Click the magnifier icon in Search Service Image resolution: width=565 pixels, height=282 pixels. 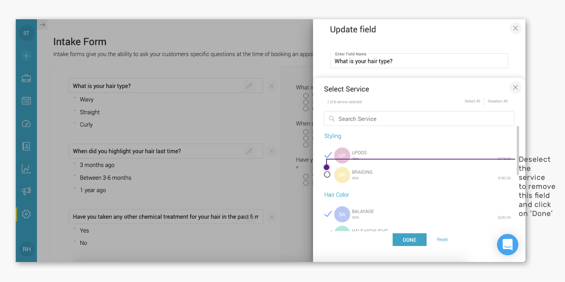(x=332, y=119)
